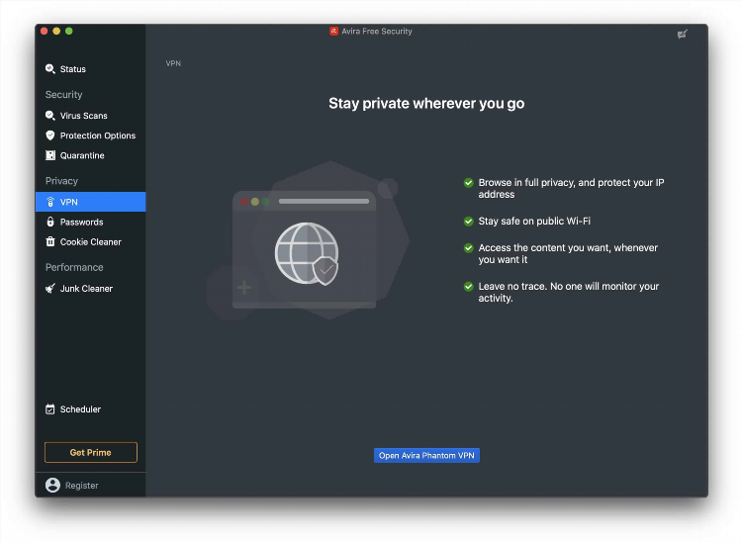Click the VPN wifi-lock icon
This screenshot has width=742, height=543.
pyautogui.click(x=50, y=202)
